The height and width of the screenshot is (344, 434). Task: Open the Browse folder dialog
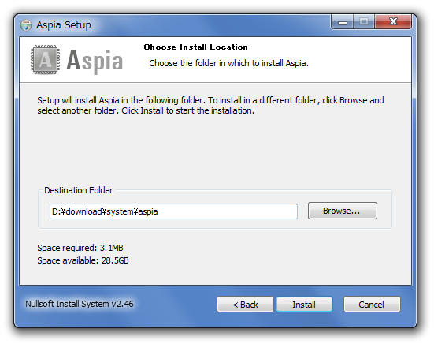tap(343, 211)
